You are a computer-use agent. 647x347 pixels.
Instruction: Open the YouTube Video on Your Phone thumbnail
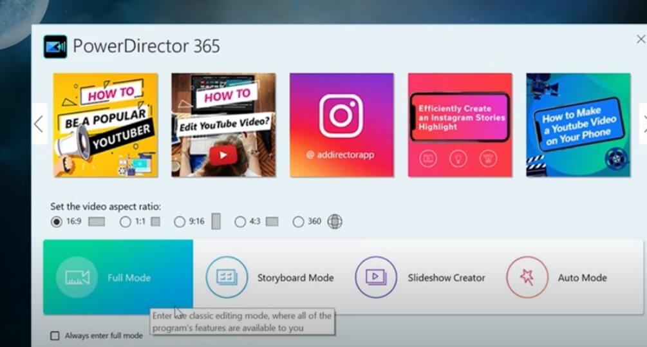coord(579,126)
